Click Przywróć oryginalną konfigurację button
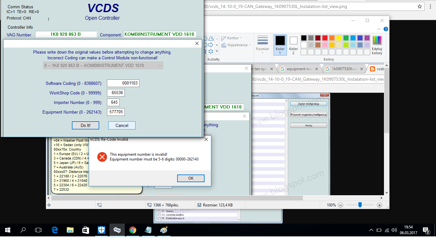Viewport: 436px width, 245px height. coord(308,115)
